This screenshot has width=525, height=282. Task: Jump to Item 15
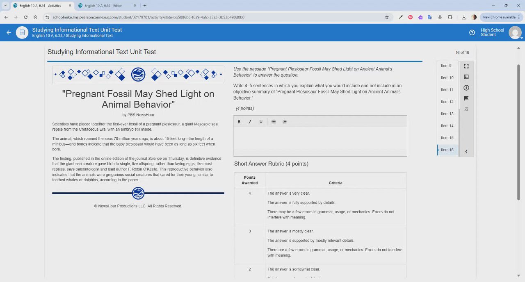pos(447,138)
